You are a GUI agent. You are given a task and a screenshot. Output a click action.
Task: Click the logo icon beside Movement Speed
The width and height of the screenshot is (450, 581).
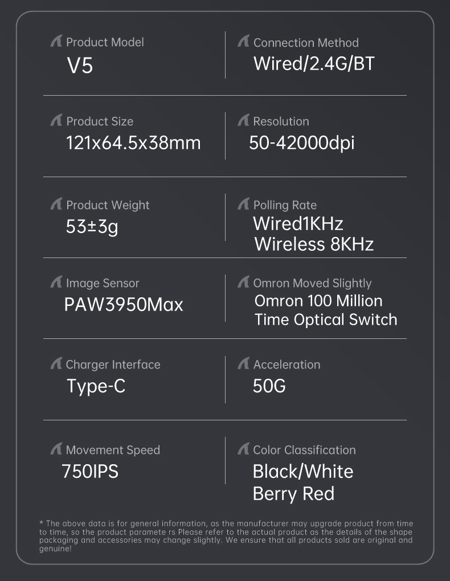point(56,449)
